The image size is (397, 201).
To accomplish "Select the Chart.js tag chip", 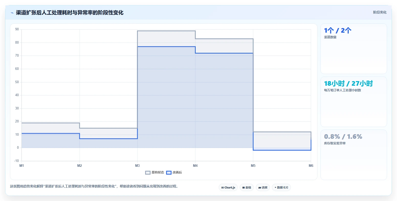I will click(x=228, y=187).
